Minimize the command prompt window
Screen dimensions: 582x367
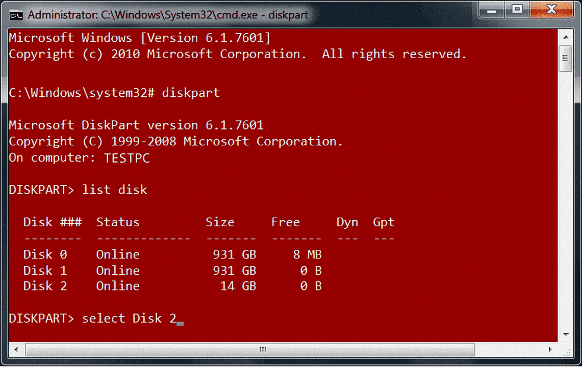pos(491,10)
